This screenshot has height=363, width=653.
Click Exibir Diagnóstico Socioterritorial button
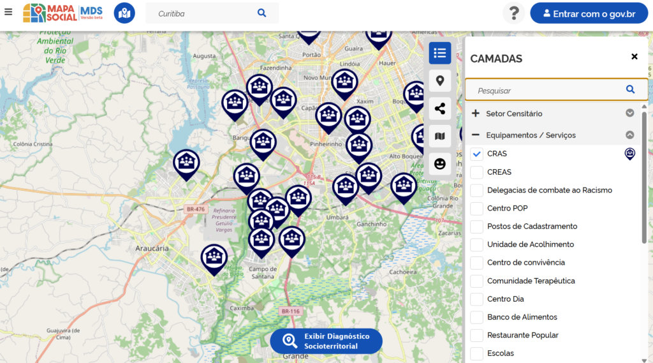pos(326,341)
